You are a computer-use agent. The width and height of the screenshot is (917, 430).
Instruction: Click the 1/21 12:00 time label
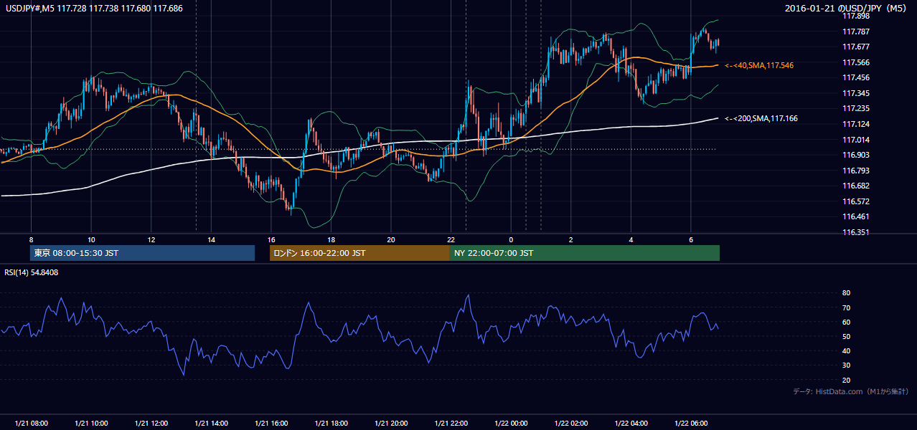(x=151, y=423)
